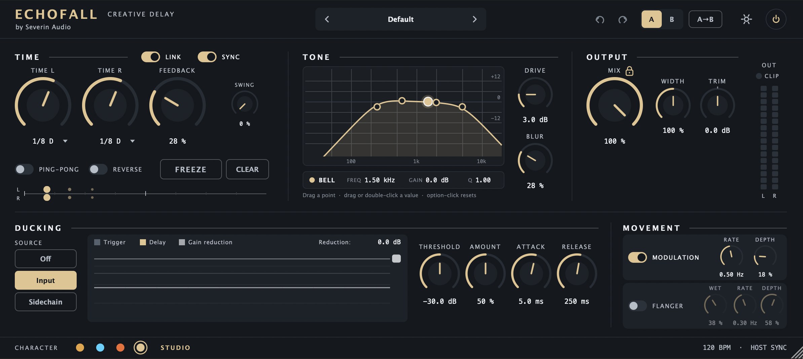Screen dimensions: 803x359
Task: Toggle the MIX lock icon
Action: (629, 71)
